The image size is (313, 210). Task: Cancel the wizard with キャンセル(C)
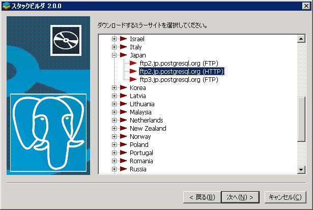[x=285, y=197]
